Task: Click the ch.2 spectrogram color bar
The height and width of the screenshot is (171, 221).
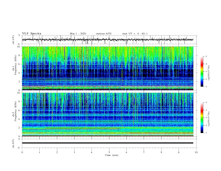Action: click(x=202, y=118)
